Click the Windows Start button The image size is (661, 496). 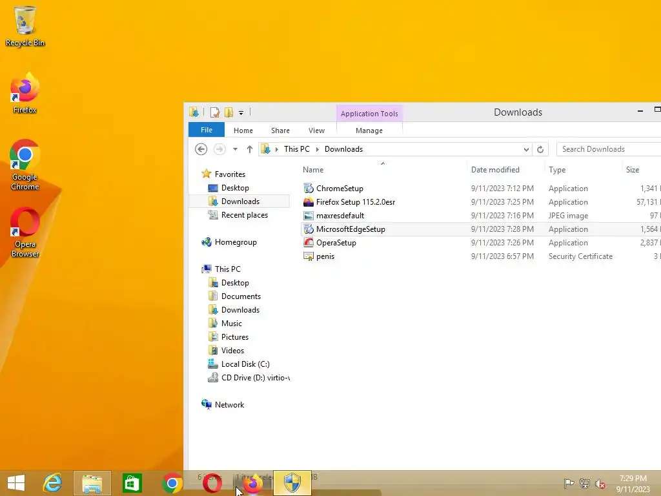(x=16, y=483)
